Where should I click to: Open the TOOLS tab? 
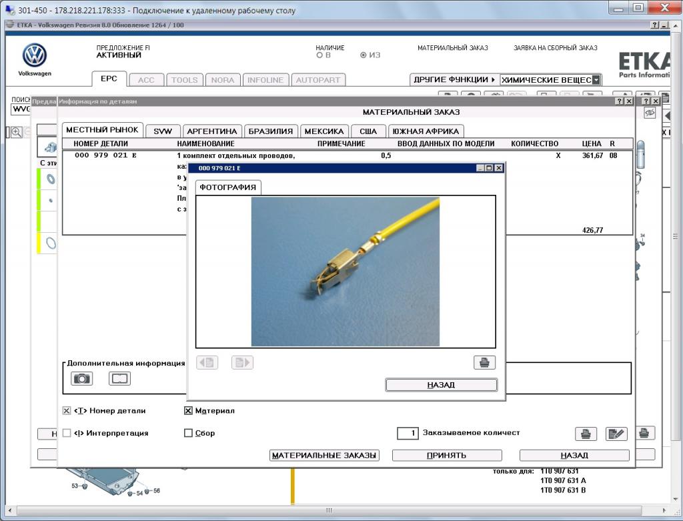coord(184,80)
